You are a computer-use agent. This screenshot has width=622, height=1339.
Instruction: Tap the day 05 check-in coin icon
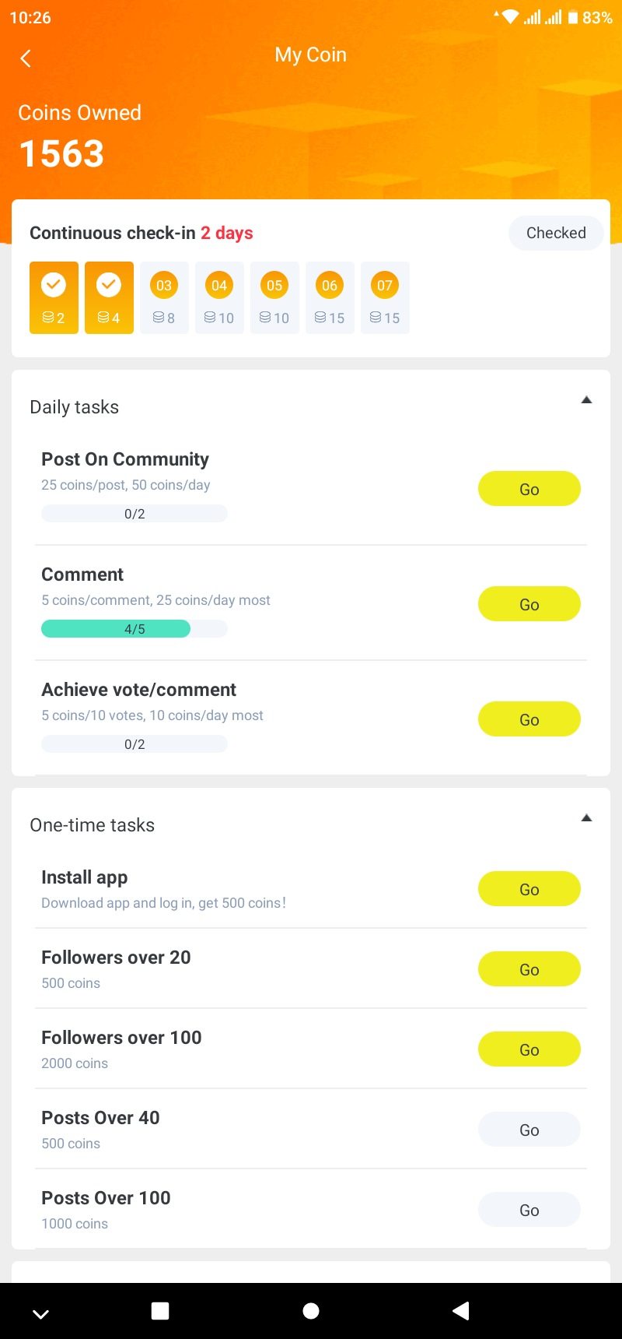tap(274, 286)
